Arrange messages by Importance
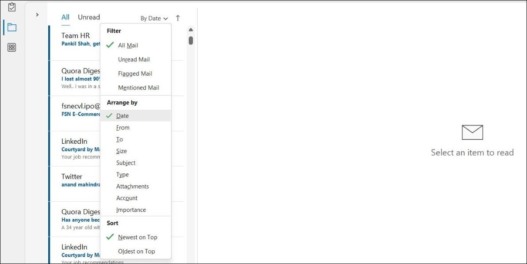The height and width of the screenshot is (264, 527). click(x=131, y=210)
